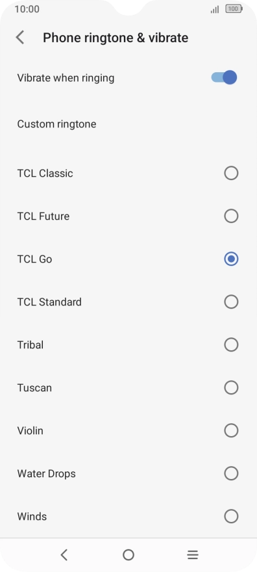
Task: Tap the Vibrate when ringing label
Action: 66,78
